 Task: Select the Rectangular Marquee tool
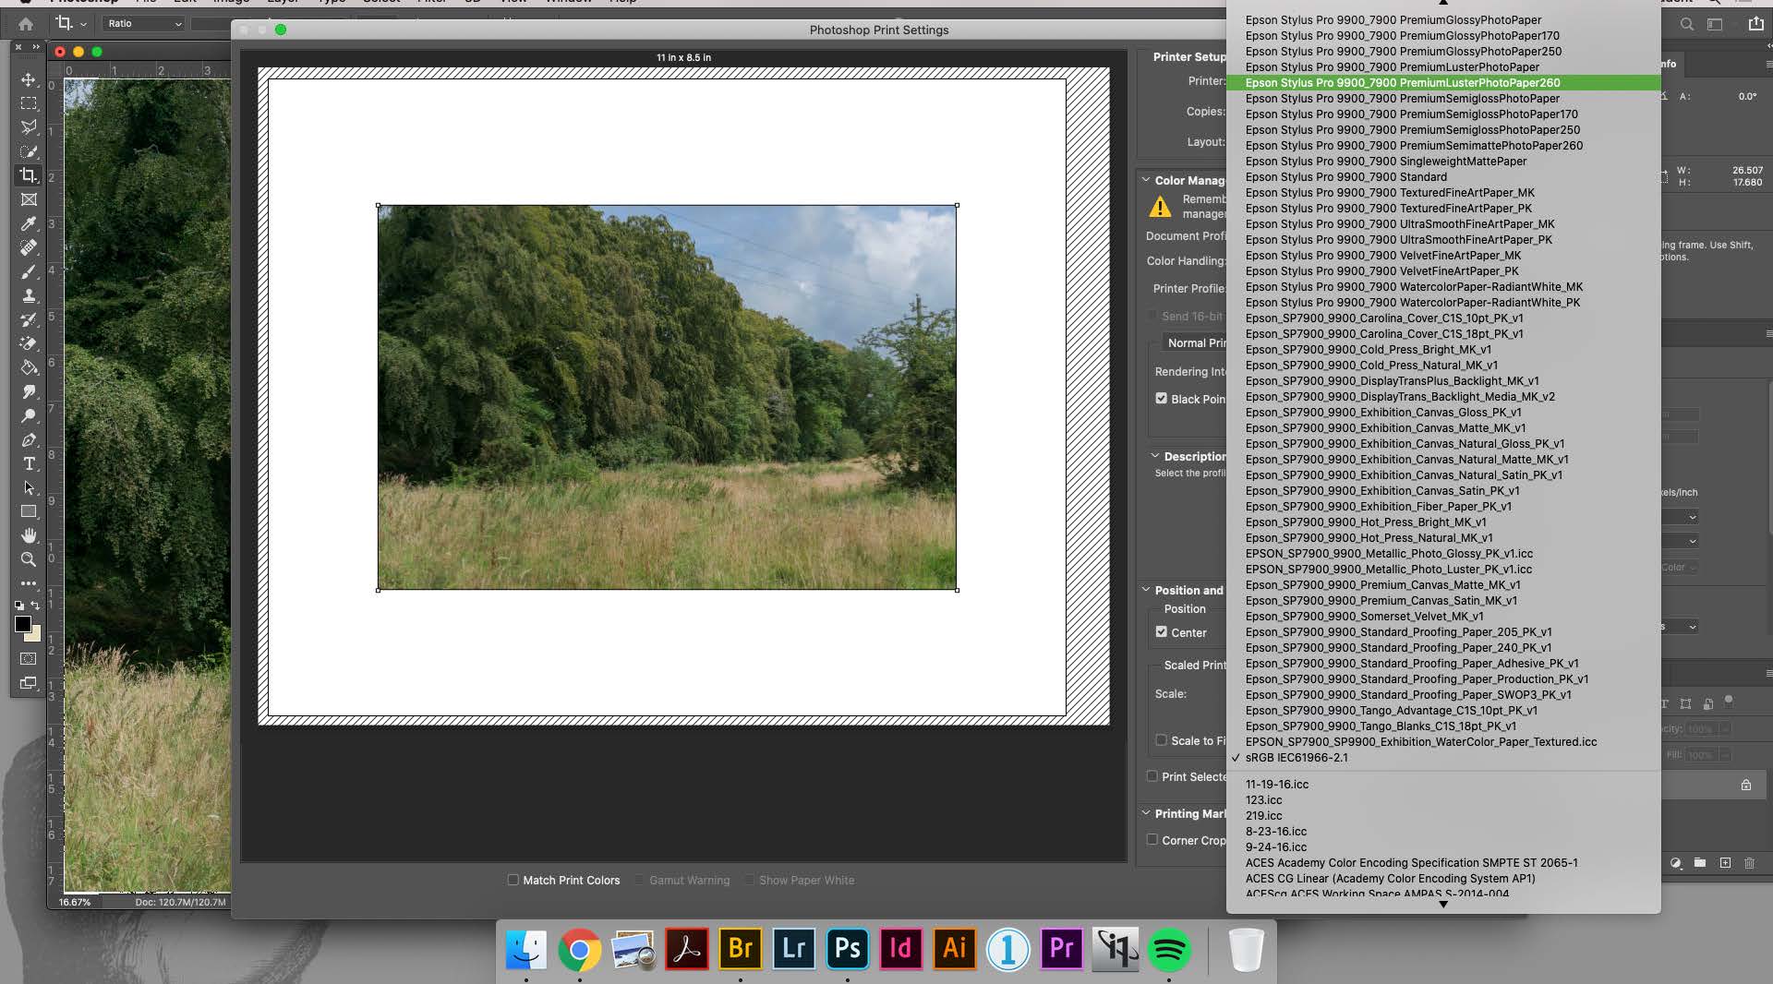(x=29, y=103)
